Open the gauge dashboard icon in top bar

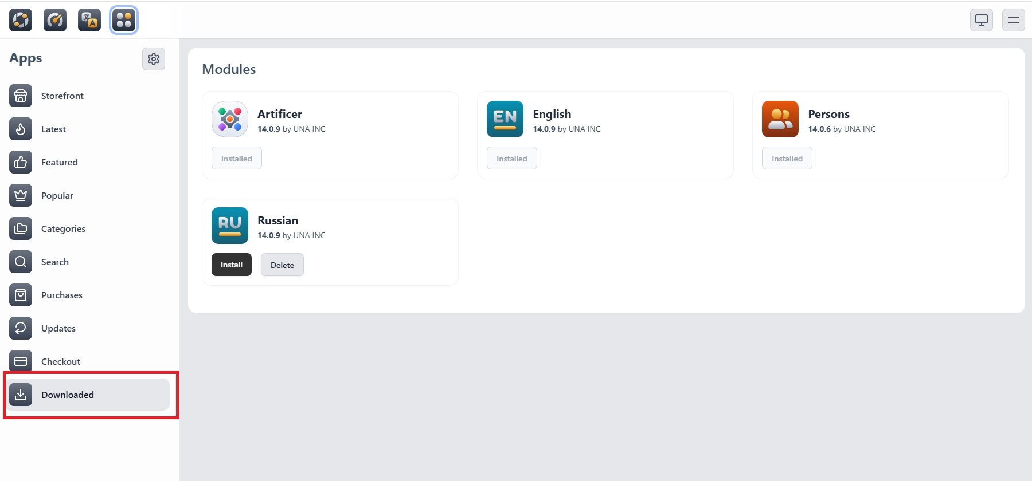click(55, 20)
